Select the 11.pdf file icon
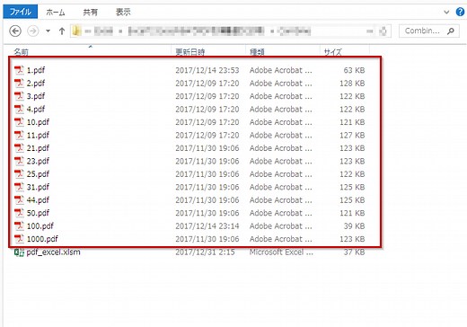This screenshot has width=467, height=327. coord(19,135)
